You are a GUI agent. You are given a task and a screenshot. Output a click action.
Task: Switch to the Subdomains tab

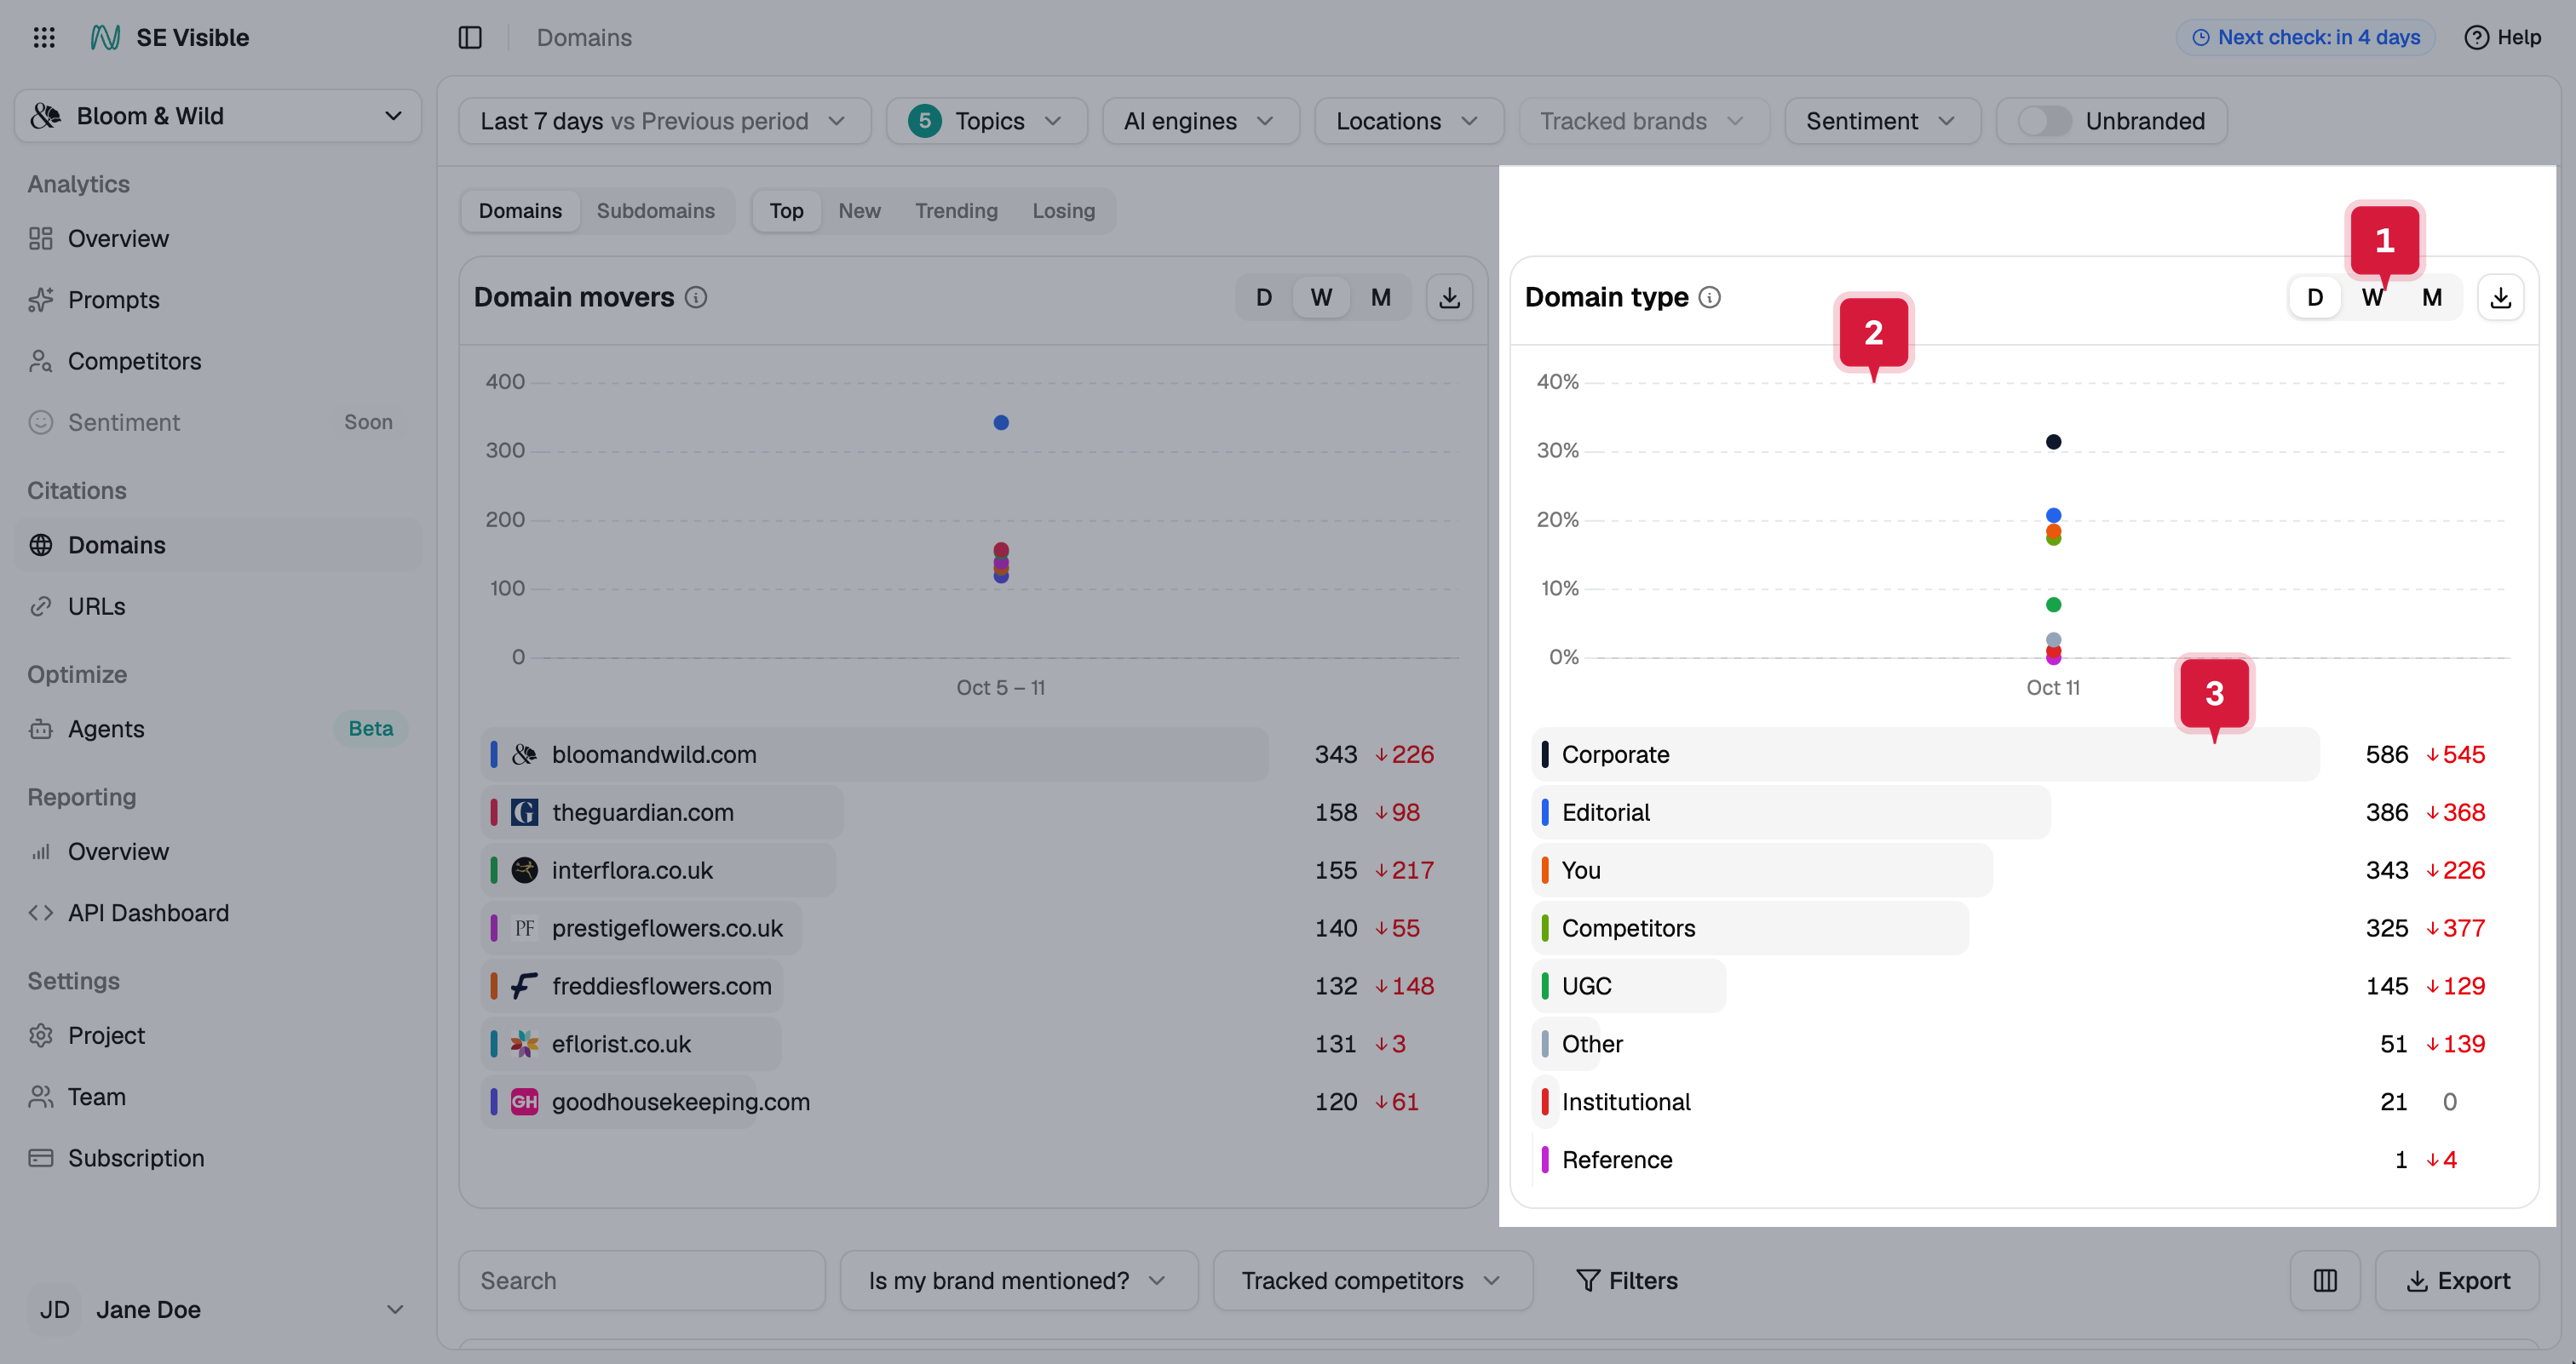[655, 211]
